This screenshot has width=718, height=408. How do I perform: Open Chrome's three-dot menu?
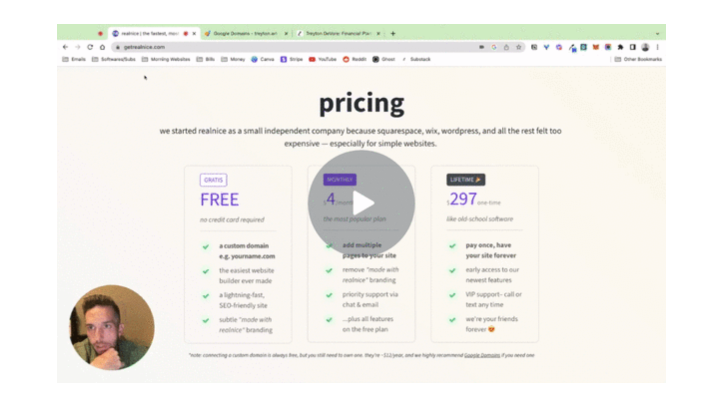[x=658, y=47]
